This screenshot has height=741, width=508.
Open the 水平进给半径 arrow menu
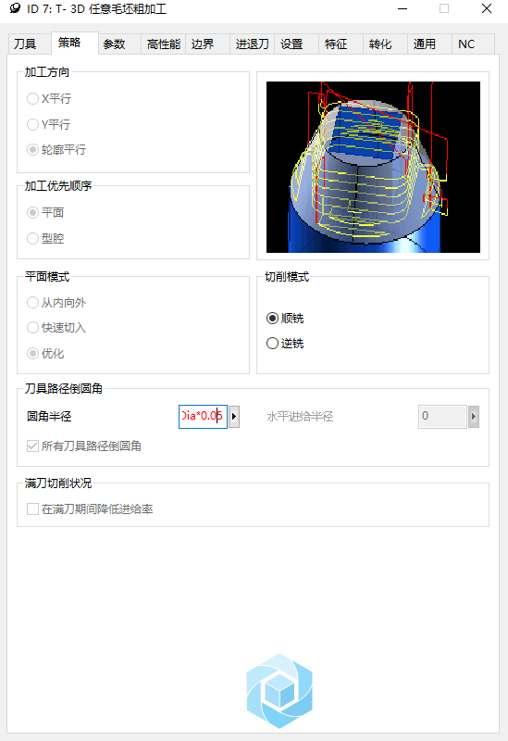[x=474, y=416]
